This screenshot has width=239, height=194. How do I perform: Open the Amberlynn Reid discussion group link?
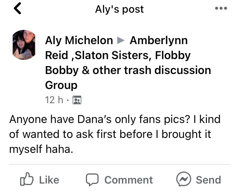click(x=128, y=63)
